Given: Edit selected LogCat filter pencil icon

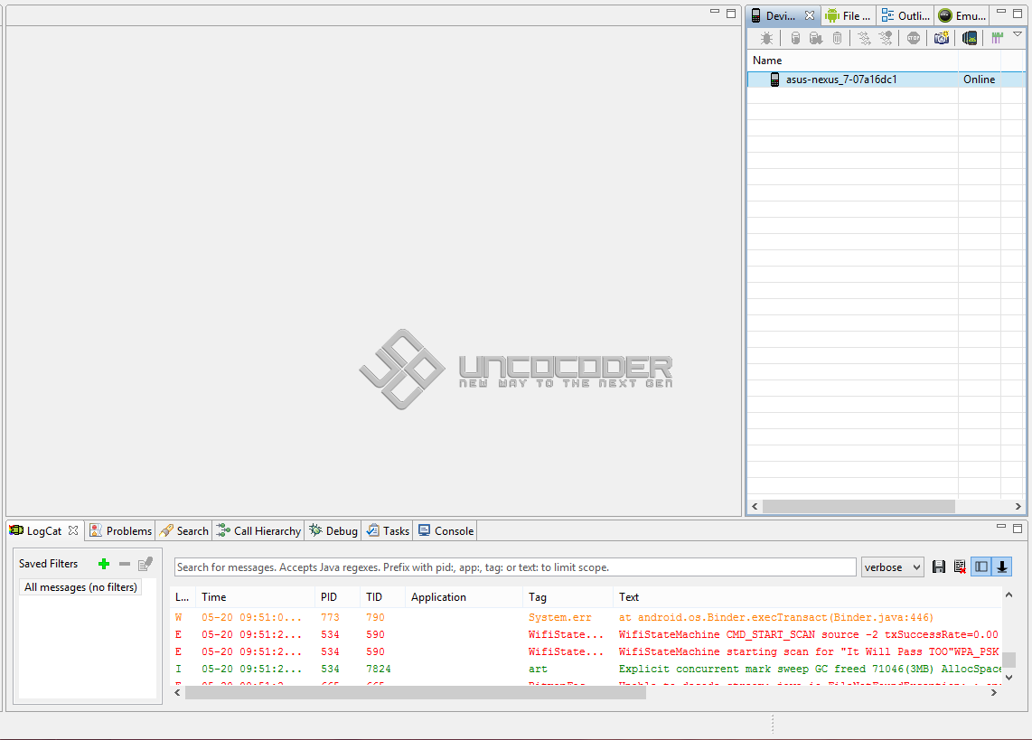Looking at the screenshot, I should coord(145,564).
